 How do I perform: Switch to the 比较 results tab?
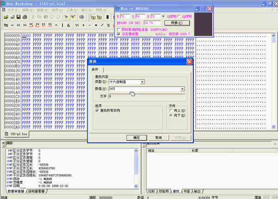click(152, 192)
